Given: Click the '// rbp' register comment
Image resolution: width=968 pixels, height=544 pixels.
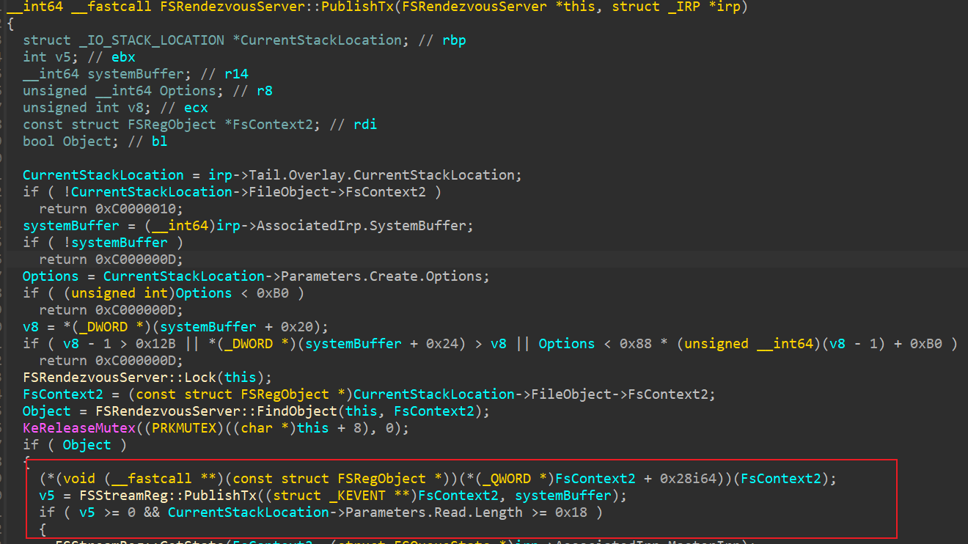Looking at the screenshot, I should [x=442, y=40].
